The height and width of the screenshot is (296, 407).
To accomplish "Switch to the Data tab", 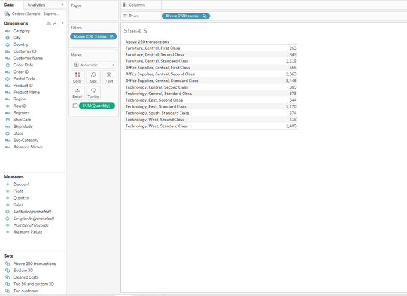I will (x=9, y=5).
